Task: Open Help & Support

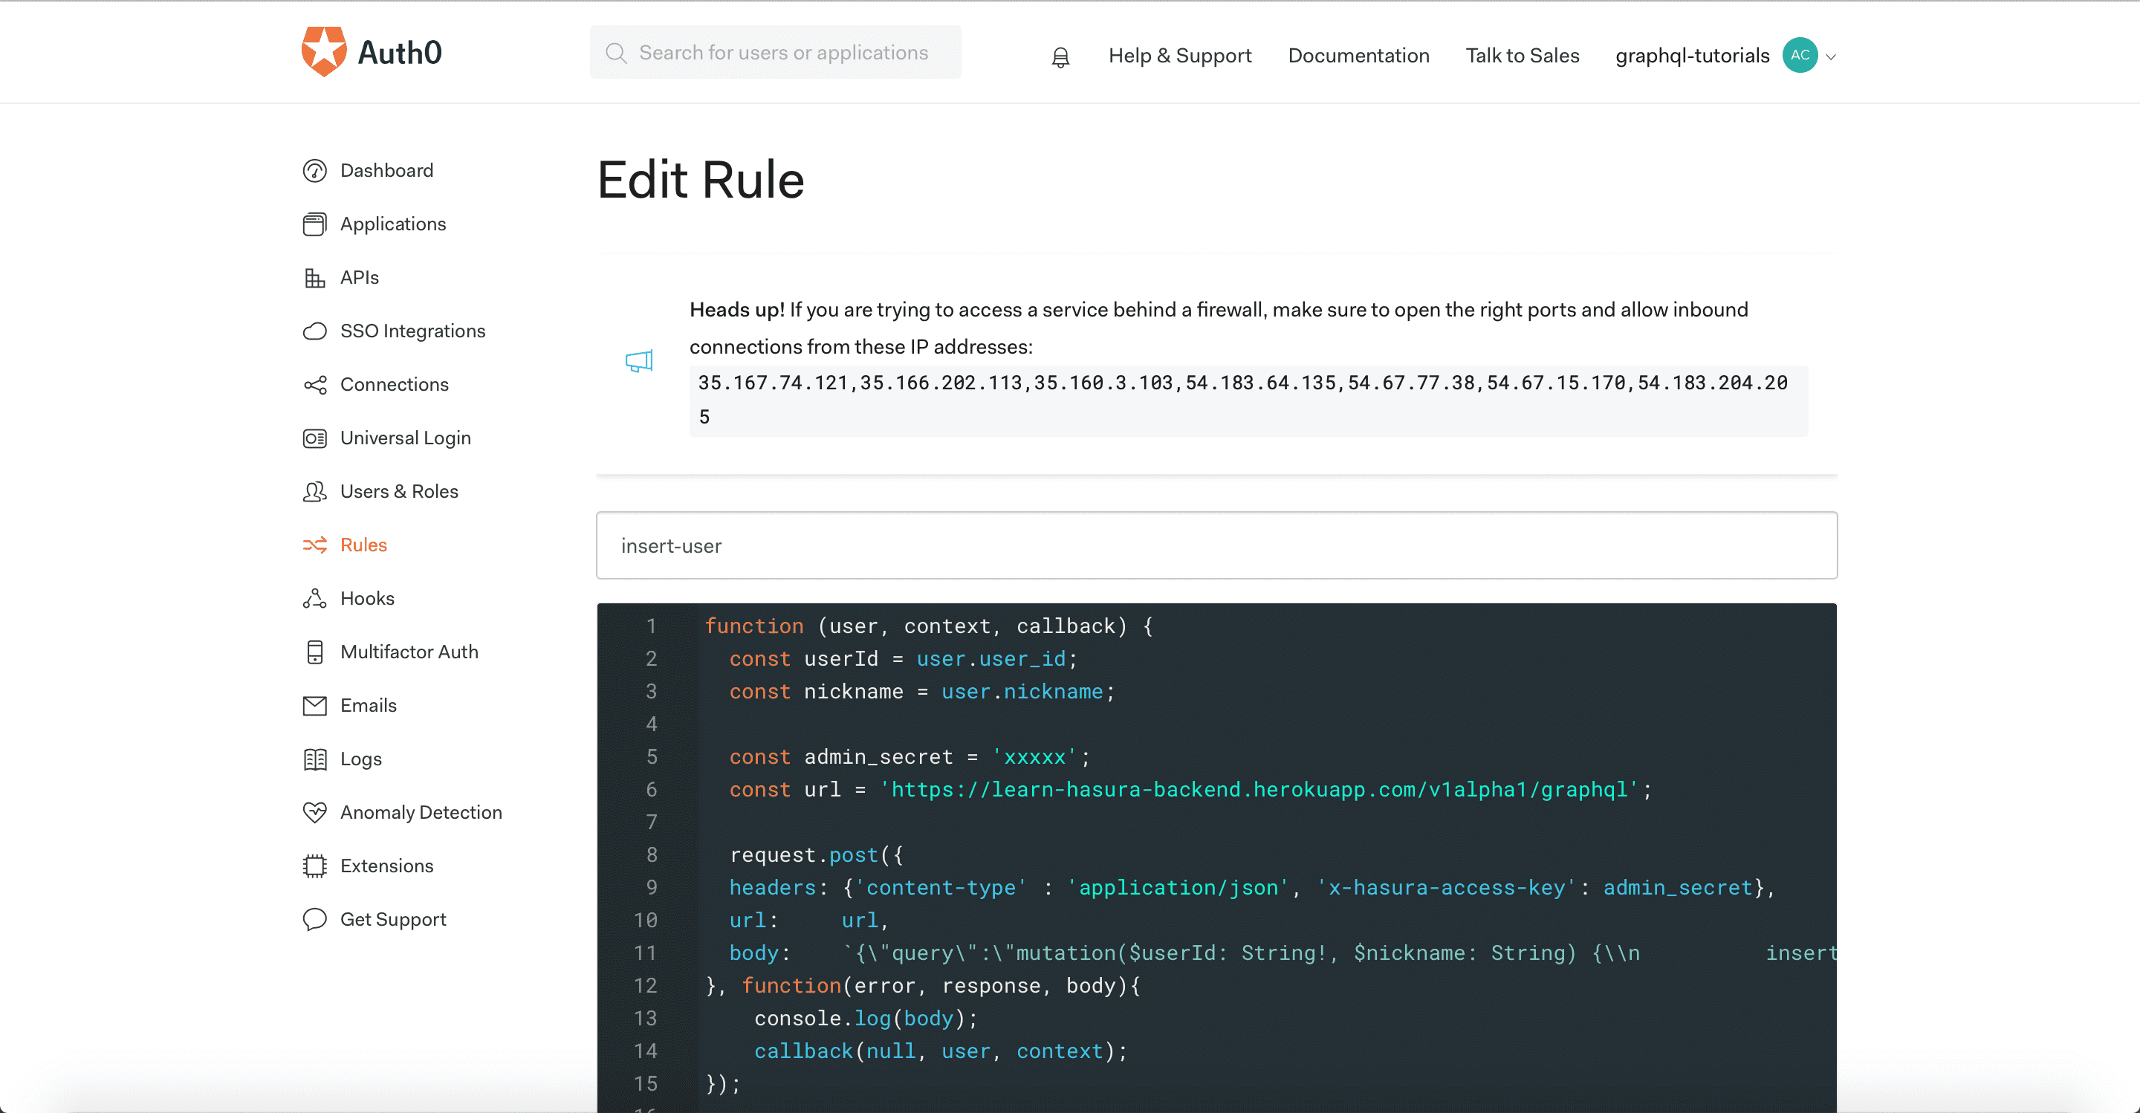Action: click(1180, 55)
